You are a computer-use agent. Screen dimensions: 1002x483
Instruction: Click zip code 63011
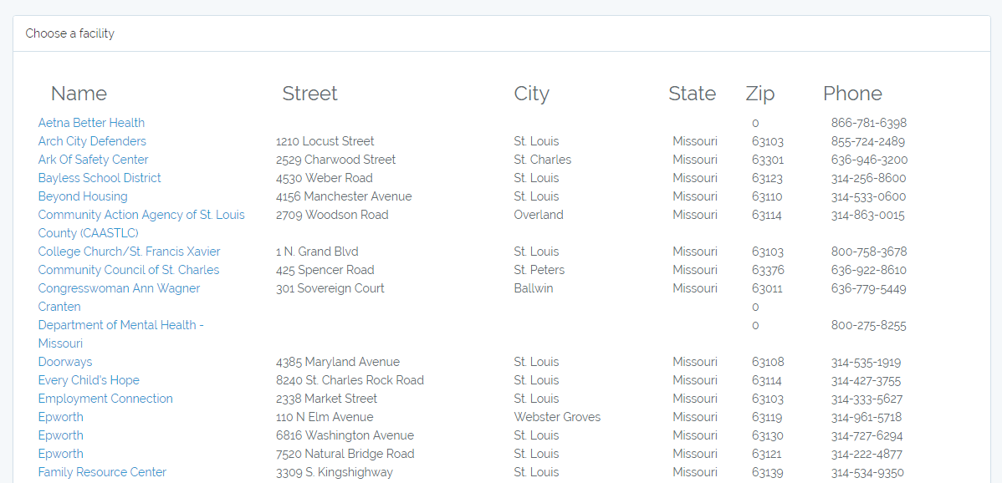[x=768, y=288]
